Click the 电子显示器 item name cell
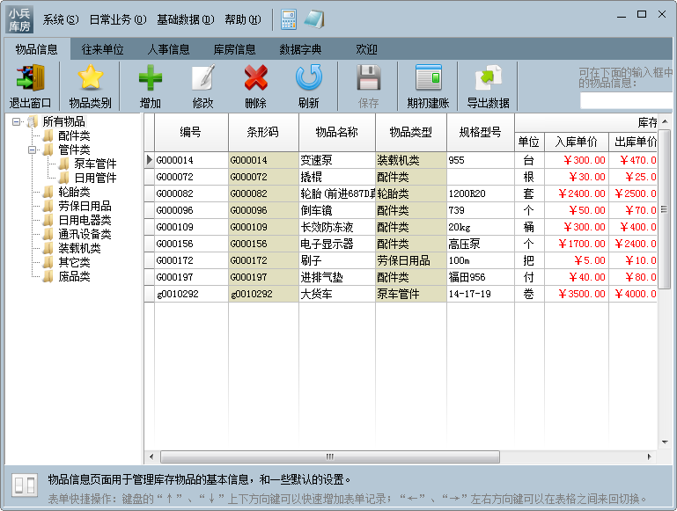Viewport: 677px width, 511px height. click(x=337, y=245)
